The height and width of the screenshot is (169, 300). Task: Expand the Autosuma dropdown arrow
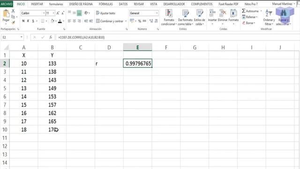click(x=261, y=11)
